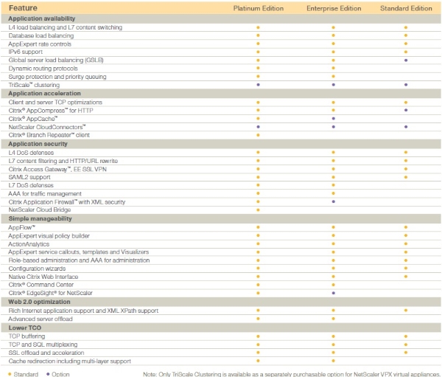Click 'L4 load balancing and L7 content switching'
This screenshot has height=377, width=442.
coord(66,27)
